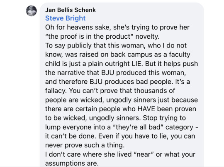Screen dimensions: 224x167
Task: Click the final line "assumptions are."
Action: tap(72, 163)
